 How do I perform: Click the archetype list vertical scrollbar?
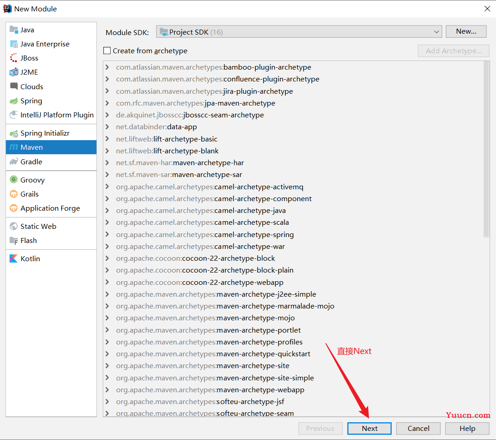(x=486, y=149)
